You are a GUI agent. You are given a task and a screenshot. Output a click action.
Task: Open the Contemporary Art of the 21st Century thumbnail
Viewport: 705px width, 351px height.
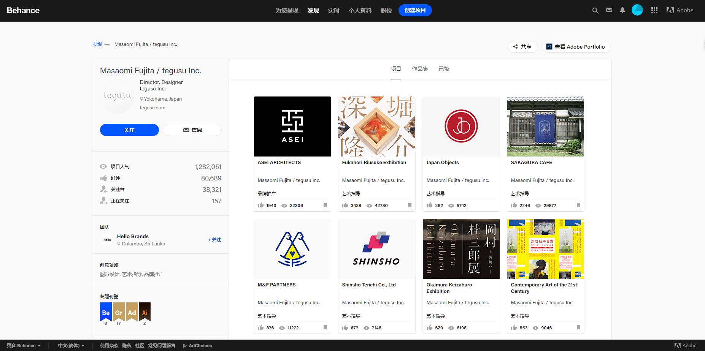546,249
